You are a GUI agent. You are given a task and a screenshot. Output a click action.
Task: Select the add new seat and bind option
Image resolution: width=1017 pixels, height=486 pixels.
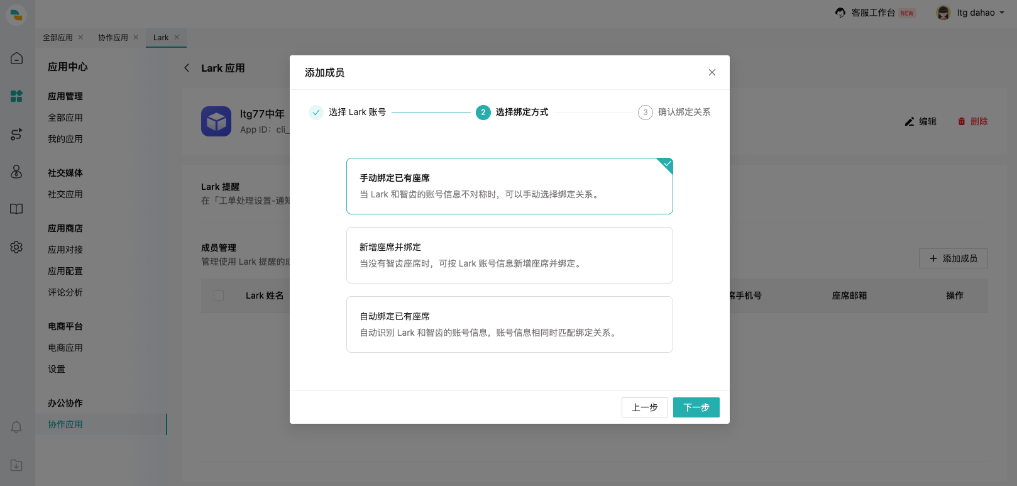(509, 255)
